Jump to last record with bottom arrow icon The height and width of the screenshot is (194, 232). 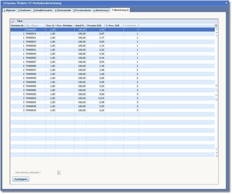[x=216, y=156]
